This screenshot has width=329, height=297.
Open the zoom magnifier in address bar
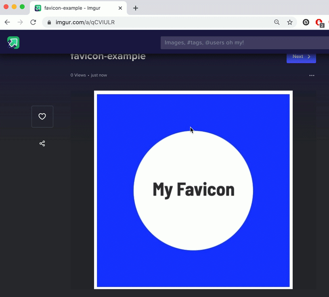pyautogui.click(x=277, y=23)
